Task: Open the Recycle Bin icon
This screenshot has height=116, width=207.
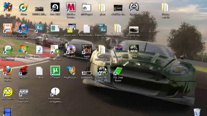Action: (197, 112)
